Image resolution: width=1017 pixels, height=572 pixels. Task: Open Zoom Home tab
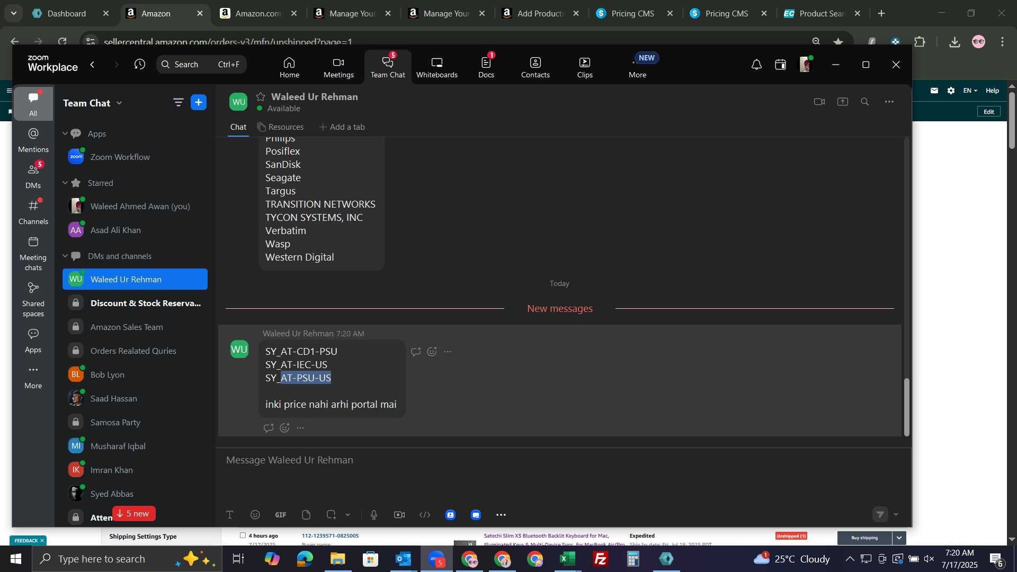coord(289,68)
